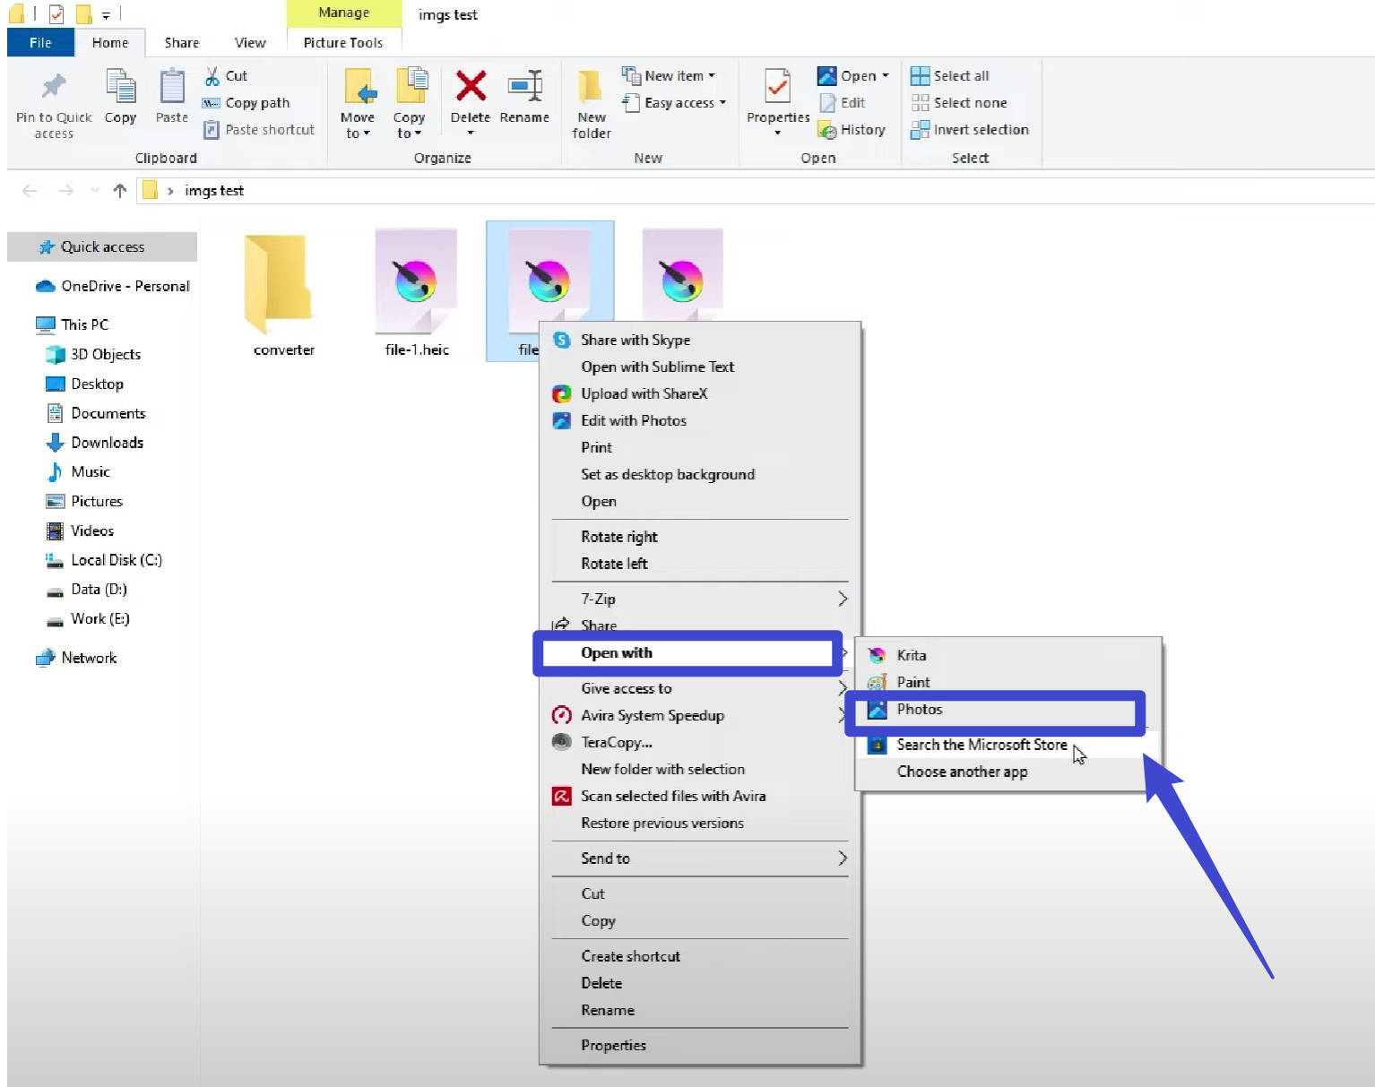
Task: Choose Paint in Open with submenu
Action: tap(1008, 682)
